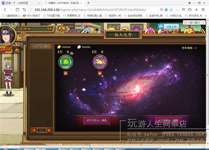
Task: Click the purple 忍术攻击 orb
Action: pos(100,62)
